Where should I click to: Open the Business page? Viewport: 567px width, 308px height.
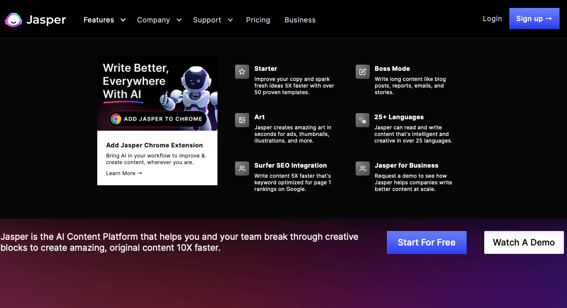coord(300,20)
